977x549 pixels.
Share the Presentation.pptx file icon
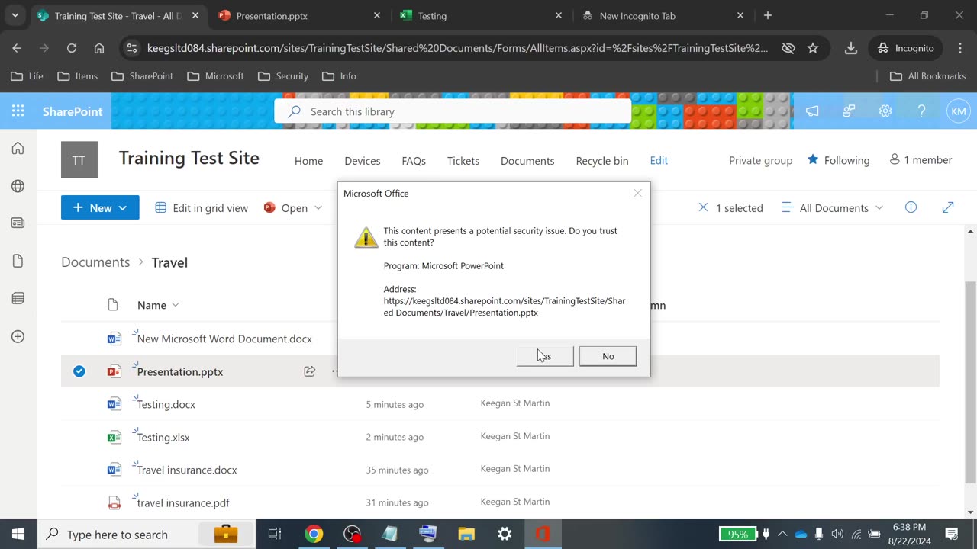tap(309, 371)
